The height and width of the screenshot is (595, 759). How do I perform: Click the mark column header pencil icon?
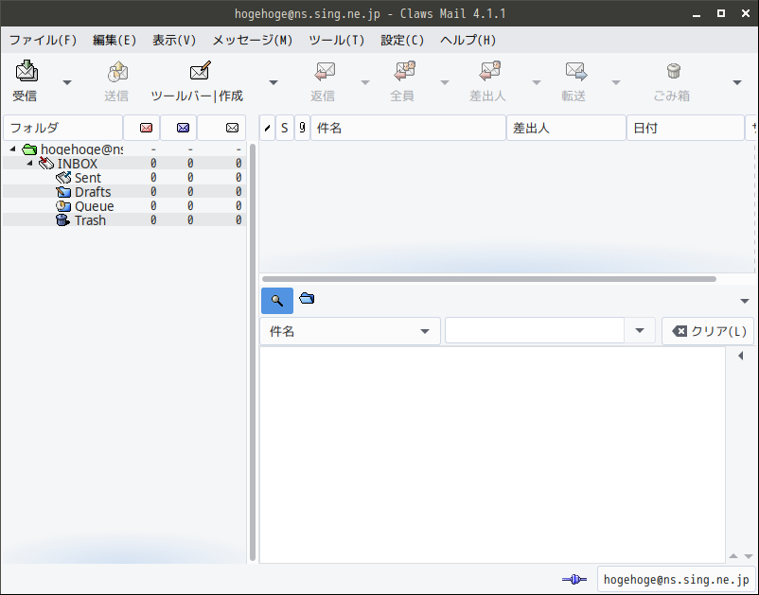tap(267, 128)
